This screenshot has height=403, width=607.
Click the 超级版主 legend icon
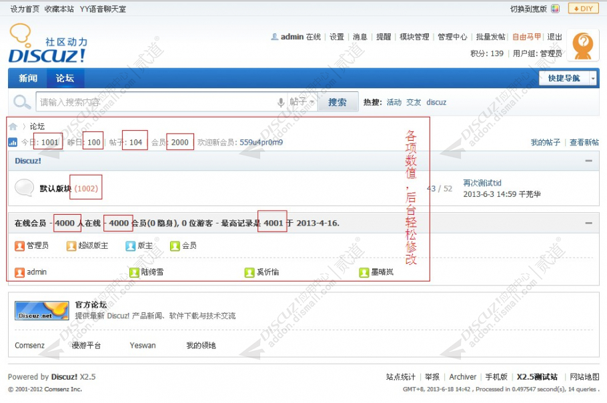pyautogui.click(x=71, y=246)
